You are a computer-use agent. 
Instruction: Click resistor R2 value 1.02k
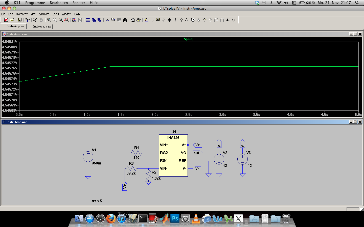click(x=156, y=178)
